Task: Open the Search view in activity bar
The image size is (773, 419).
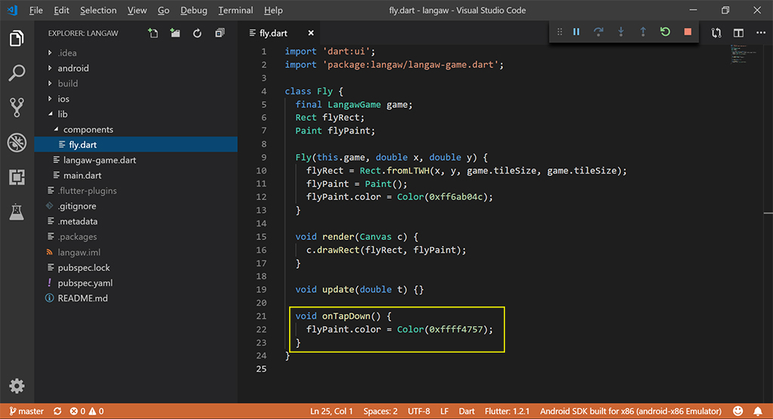Action: coord(17,73)
